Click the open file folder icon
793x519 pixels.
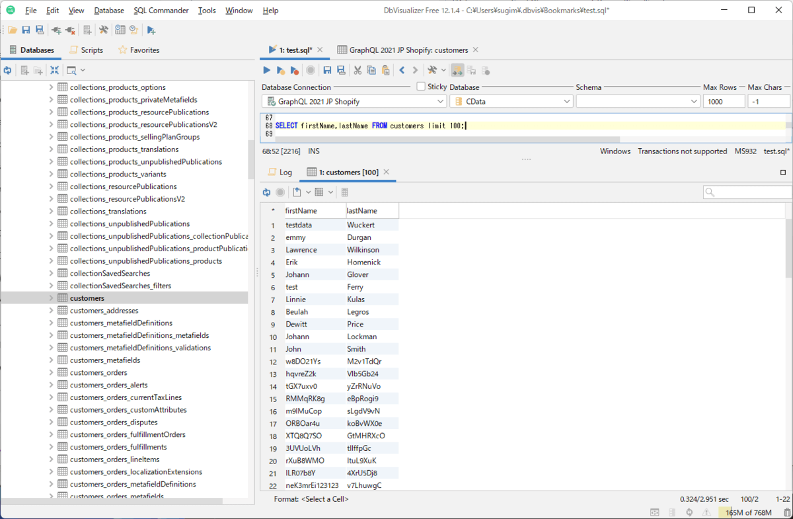pos(12,30)
